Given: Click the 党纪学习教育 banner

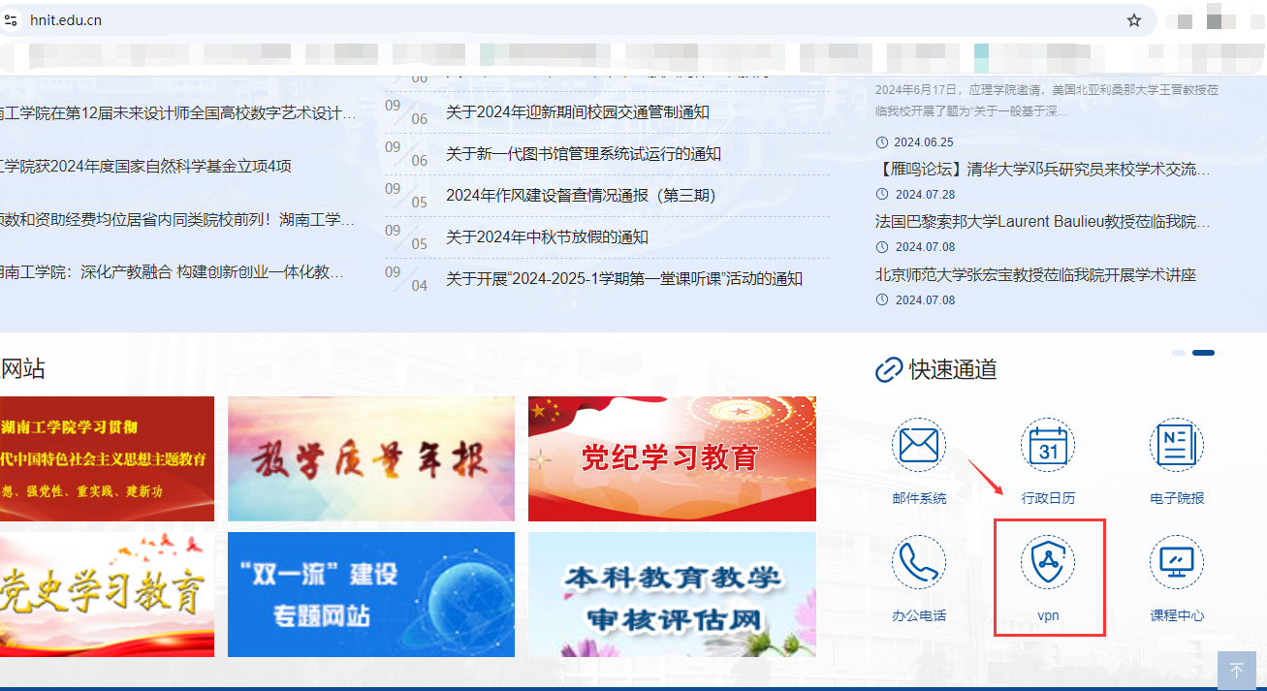Looking at the screenshot, I should coord(672,458).
